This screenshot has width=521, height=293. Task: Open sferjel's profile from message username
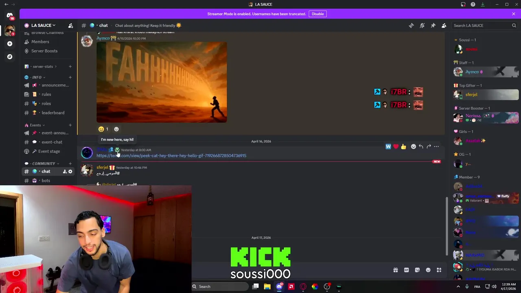click(102, 167)
